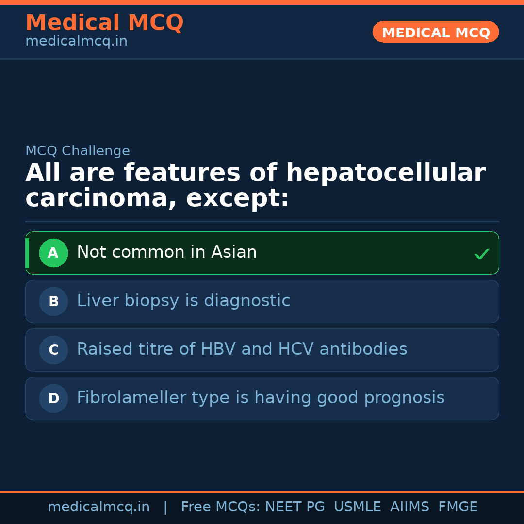The image size is (524, 524).
Task: Pick "Fibrolameller type is having good prognosis"
Action: [261, 398]
